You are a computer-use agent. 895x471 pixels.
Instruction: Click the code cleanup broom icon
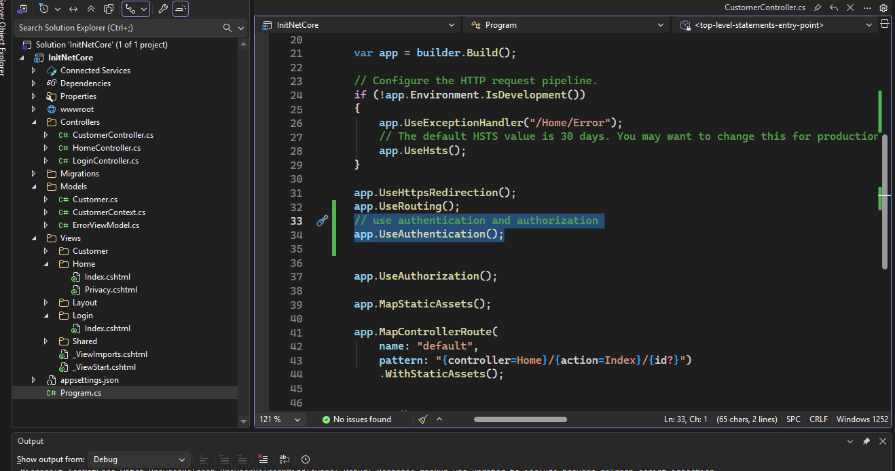tap(423, 419)
